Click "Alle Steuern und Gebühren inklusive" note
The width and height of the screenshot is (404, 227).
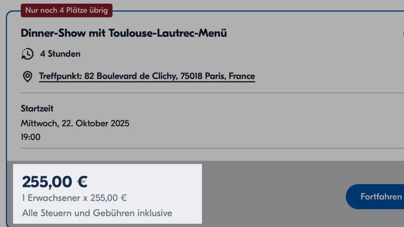click(97, 213)
